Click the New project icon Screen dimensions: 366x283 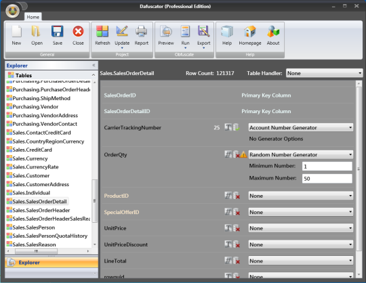pyautogui.click(x=16, y=32)
